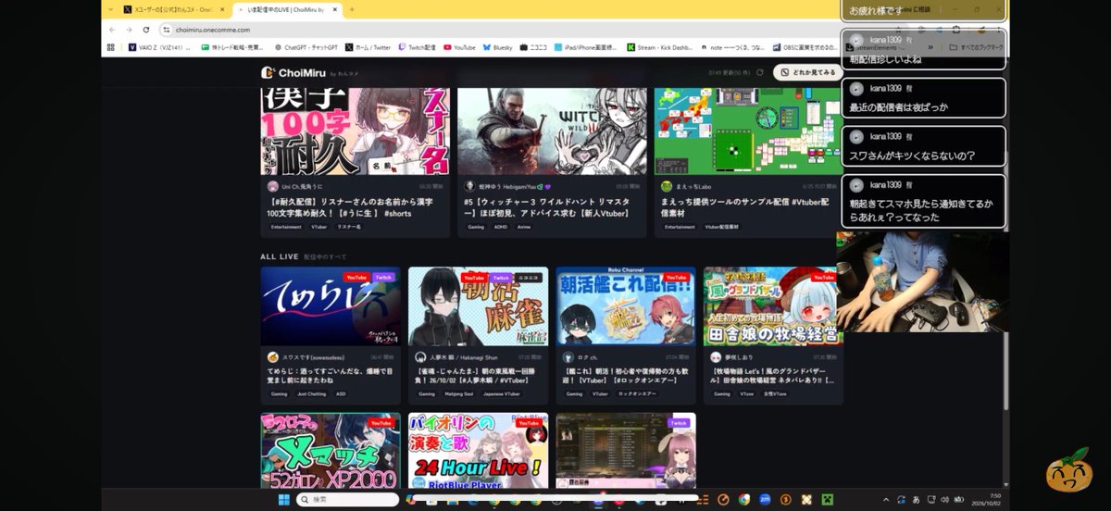1111x511 pixels.
Task: Click the スワさんがキツくならないの? chat comment
Action: click(924, 146)
